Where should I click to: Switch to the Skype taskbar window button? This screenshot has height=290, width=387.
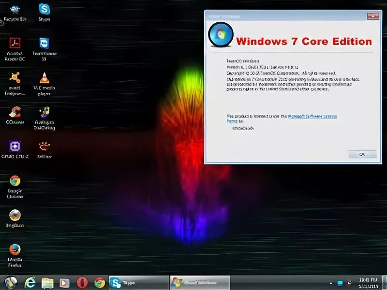(139, 283)
